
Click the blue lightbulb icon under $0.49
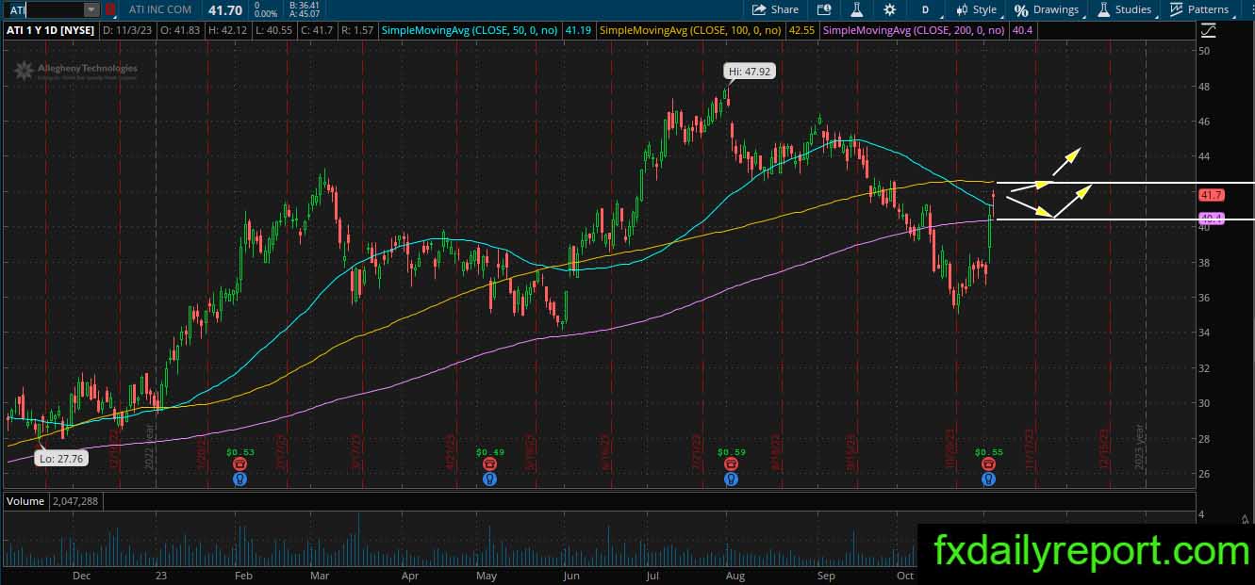point(489,479)
